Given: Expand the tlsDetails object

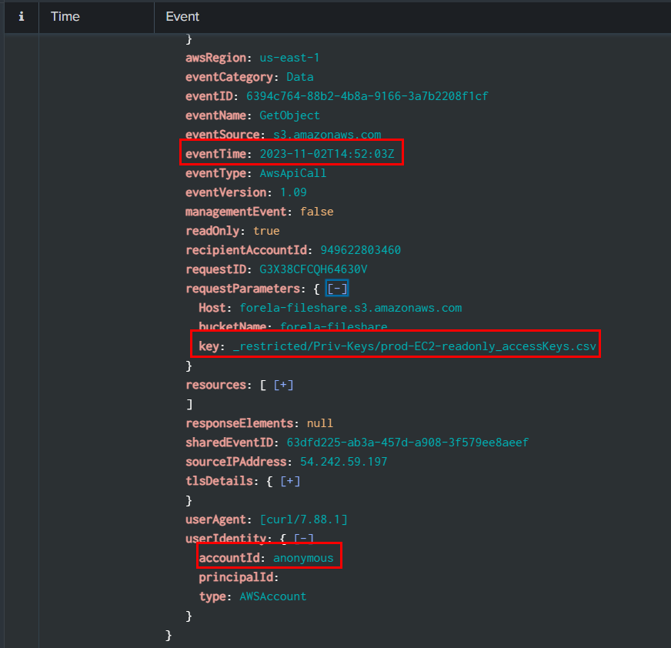Looking at the screenshot, I should click(x=290, y=481).
